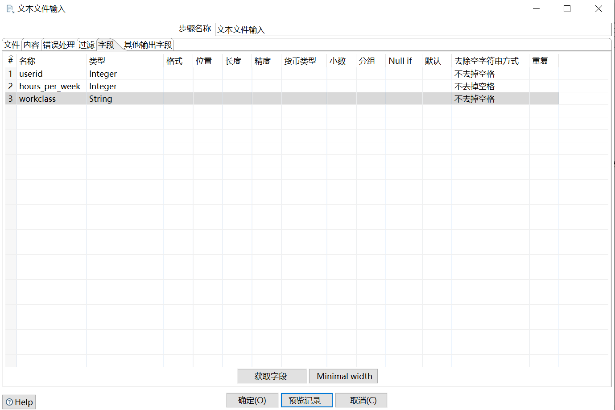The image size is (615, 410).
Task: Click the 预览记录 button
Action: 307,400
